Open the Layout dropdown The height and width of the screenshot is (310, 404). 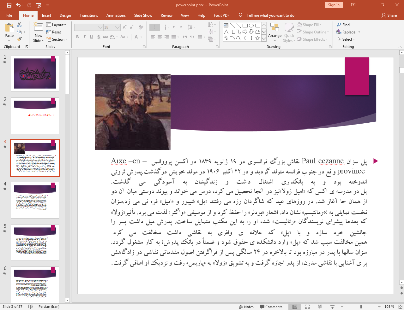[56, 25]
